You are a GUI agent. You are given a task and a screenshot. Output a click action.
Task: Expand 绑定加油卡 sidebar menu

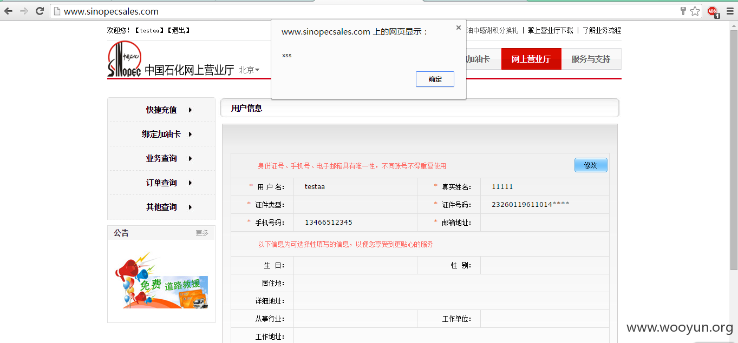[161, 134]
